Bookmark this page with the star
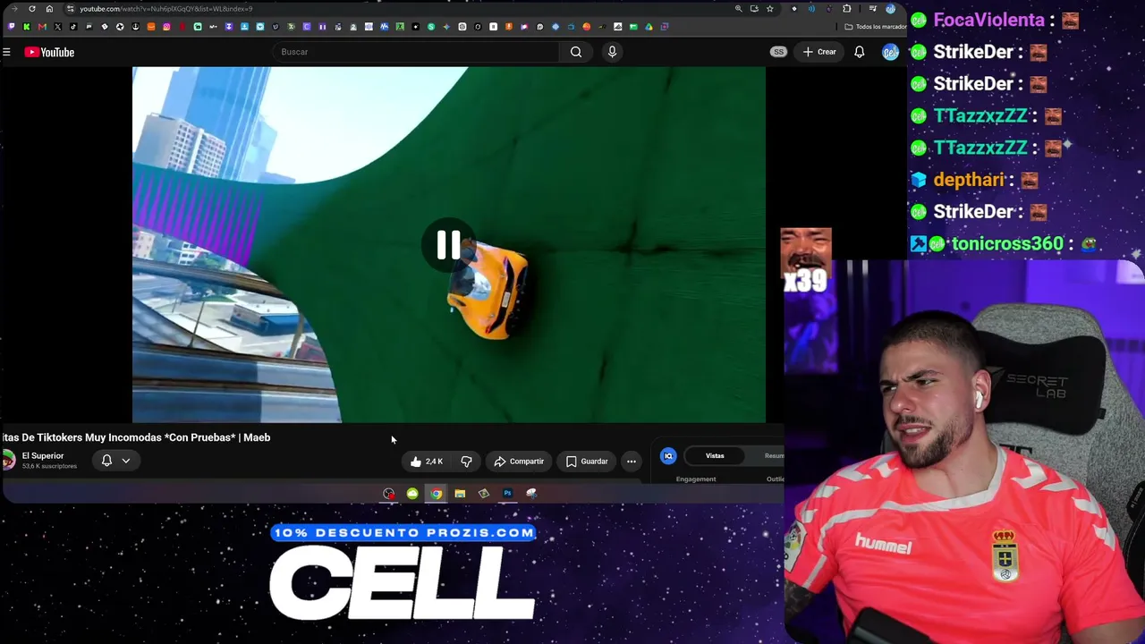 pyautogui.click(x=769, y=9)
